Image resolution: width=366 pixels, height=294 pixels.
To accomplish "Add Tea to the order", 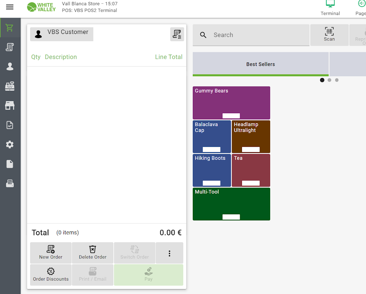I will click(251, 170).
